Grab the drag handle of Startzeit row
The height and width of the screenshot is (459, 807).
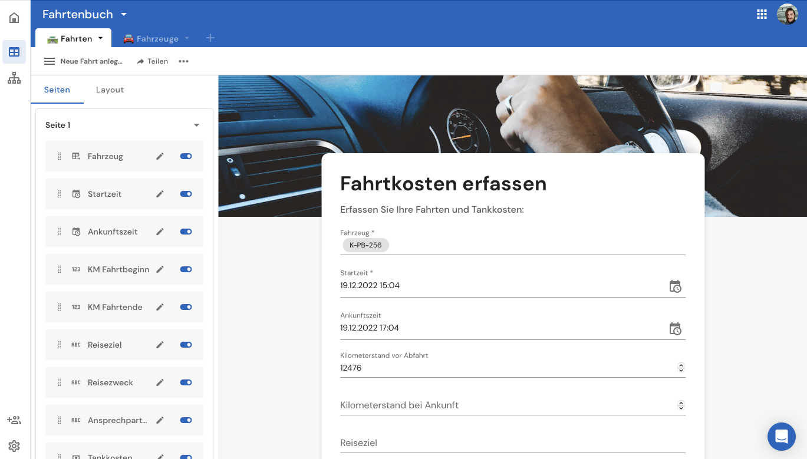tap(60, 194)
